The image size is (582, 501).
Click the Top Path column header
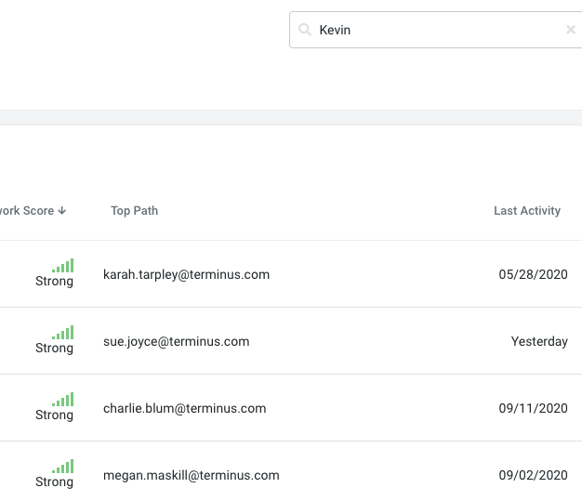[135, 211]
